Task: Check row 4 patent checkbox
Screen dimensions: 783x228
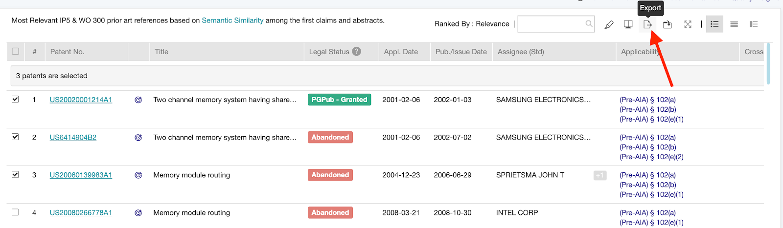Action: pos(15,212)
